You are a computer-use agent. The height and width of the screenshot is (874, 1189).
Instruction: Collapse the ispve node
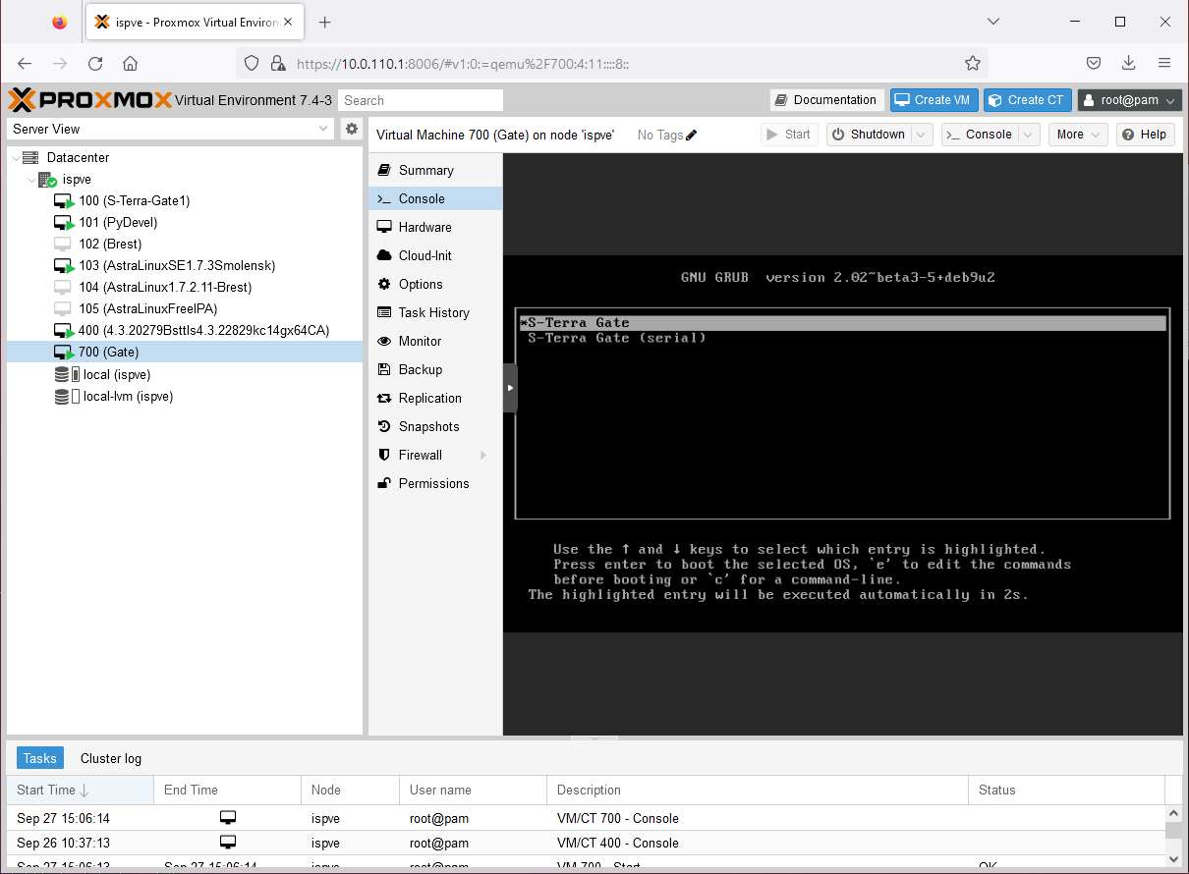click(32, 180)
